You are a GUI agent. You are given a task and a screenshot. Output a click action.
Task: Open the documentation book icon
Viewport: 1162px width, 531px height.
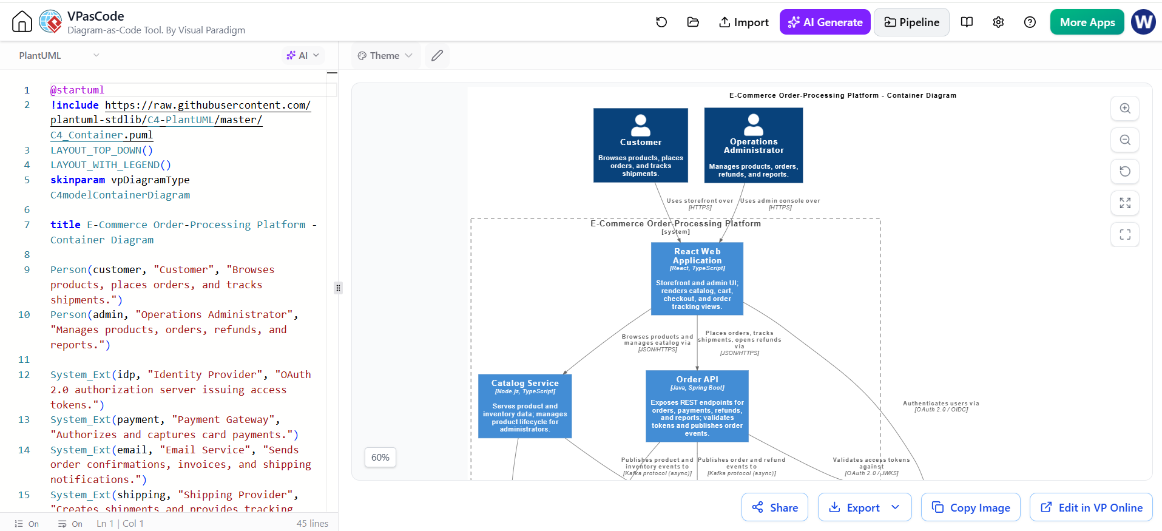click(x=967, y=22)
